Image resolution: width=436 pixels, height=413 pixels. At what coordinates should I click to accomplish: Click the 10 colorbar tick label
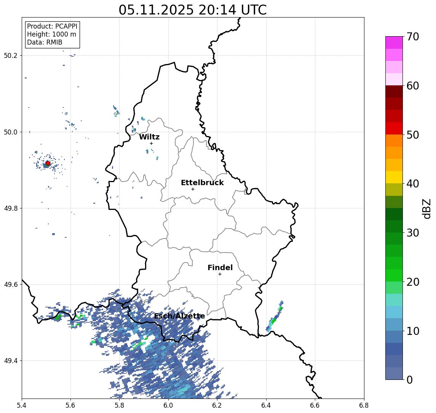(413, 331)
